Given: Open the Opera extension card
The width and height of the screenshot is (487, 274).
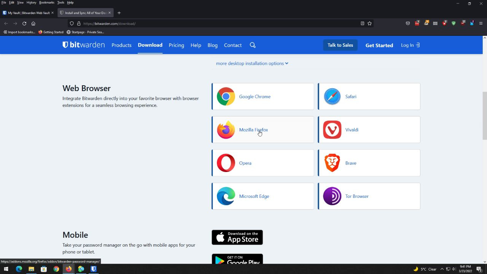Looking at the screenshot, I should click(x=263, y=163).
